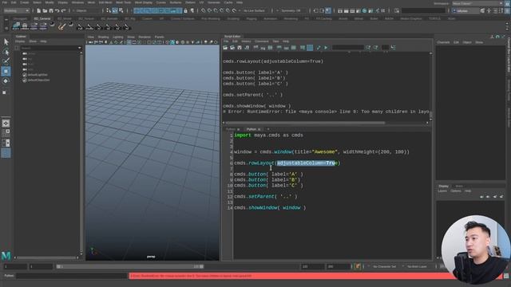Open viewport Renderer menu

click(145, 37)
